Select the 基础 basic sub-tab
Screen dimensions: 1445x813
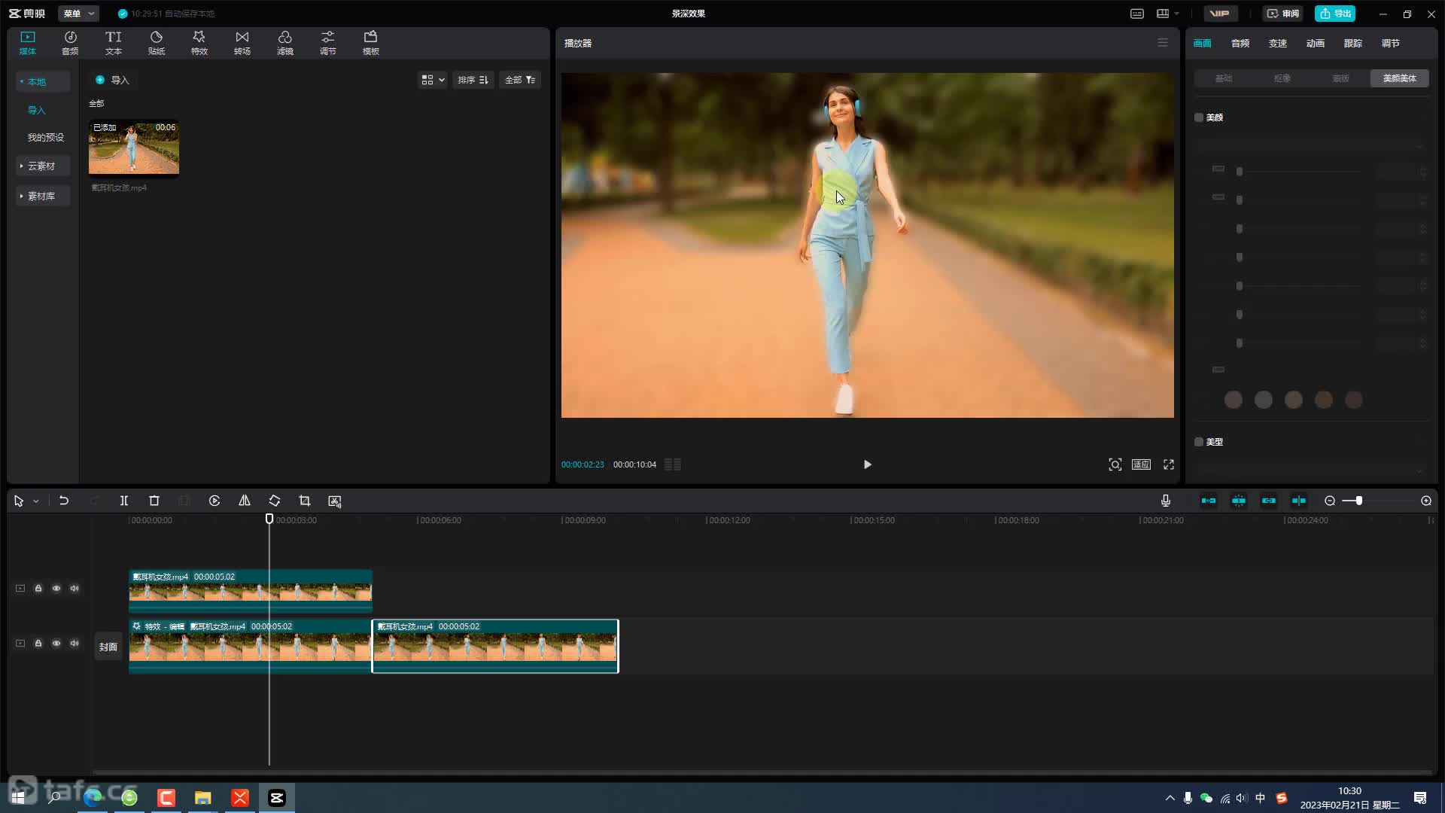coord(1224,78)
